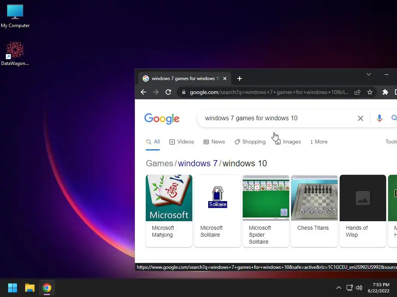Select the All results tab

(153, 142)
